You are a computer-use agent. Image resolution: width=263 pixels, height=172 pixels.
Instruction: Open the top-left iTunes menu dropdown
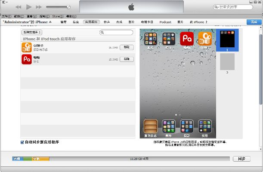(x=4, y=2)
